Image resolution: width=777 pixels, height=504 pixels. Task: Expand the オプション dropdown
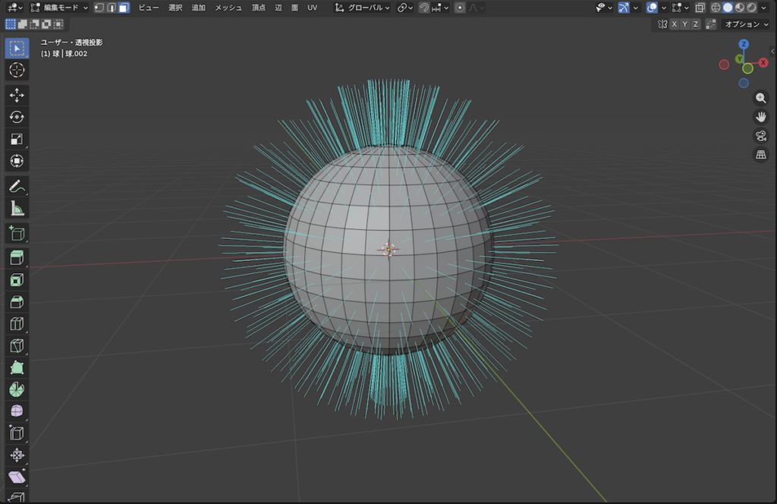point(747,24)
